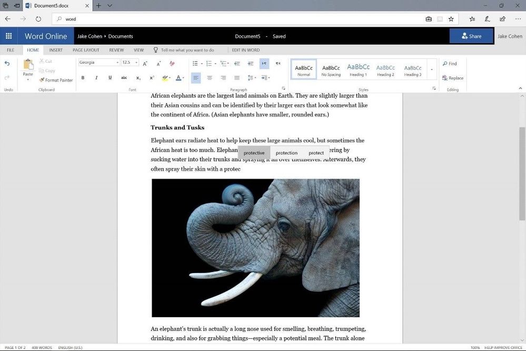Toggle Underline formatting
The height and width of the screenshot is (351, 526).
click(110, 78)
